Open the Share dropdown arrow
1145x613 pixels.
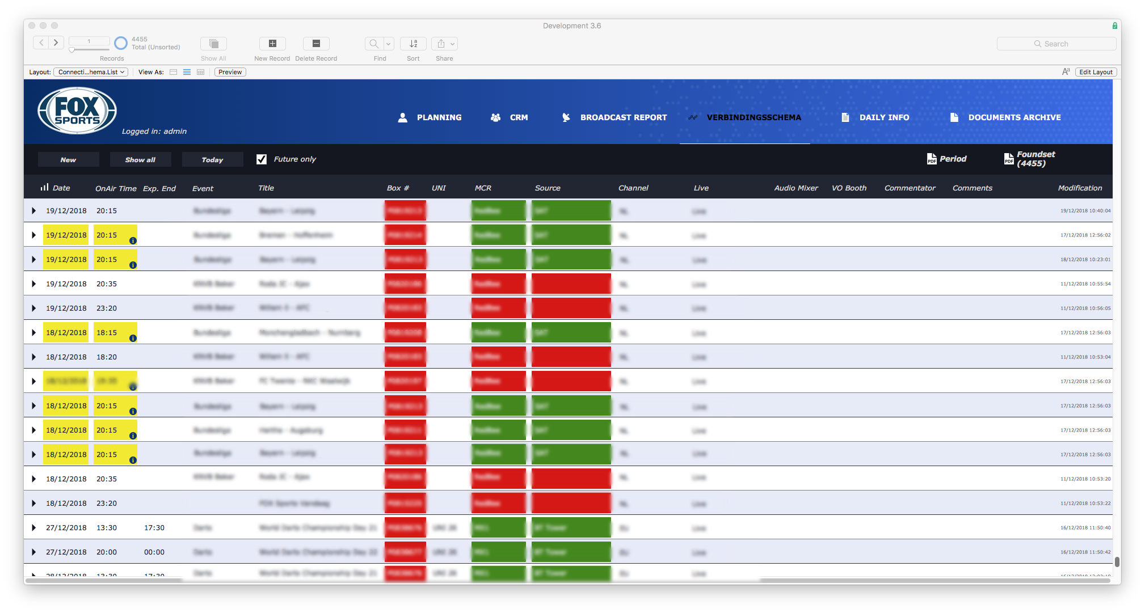point(453,44)
